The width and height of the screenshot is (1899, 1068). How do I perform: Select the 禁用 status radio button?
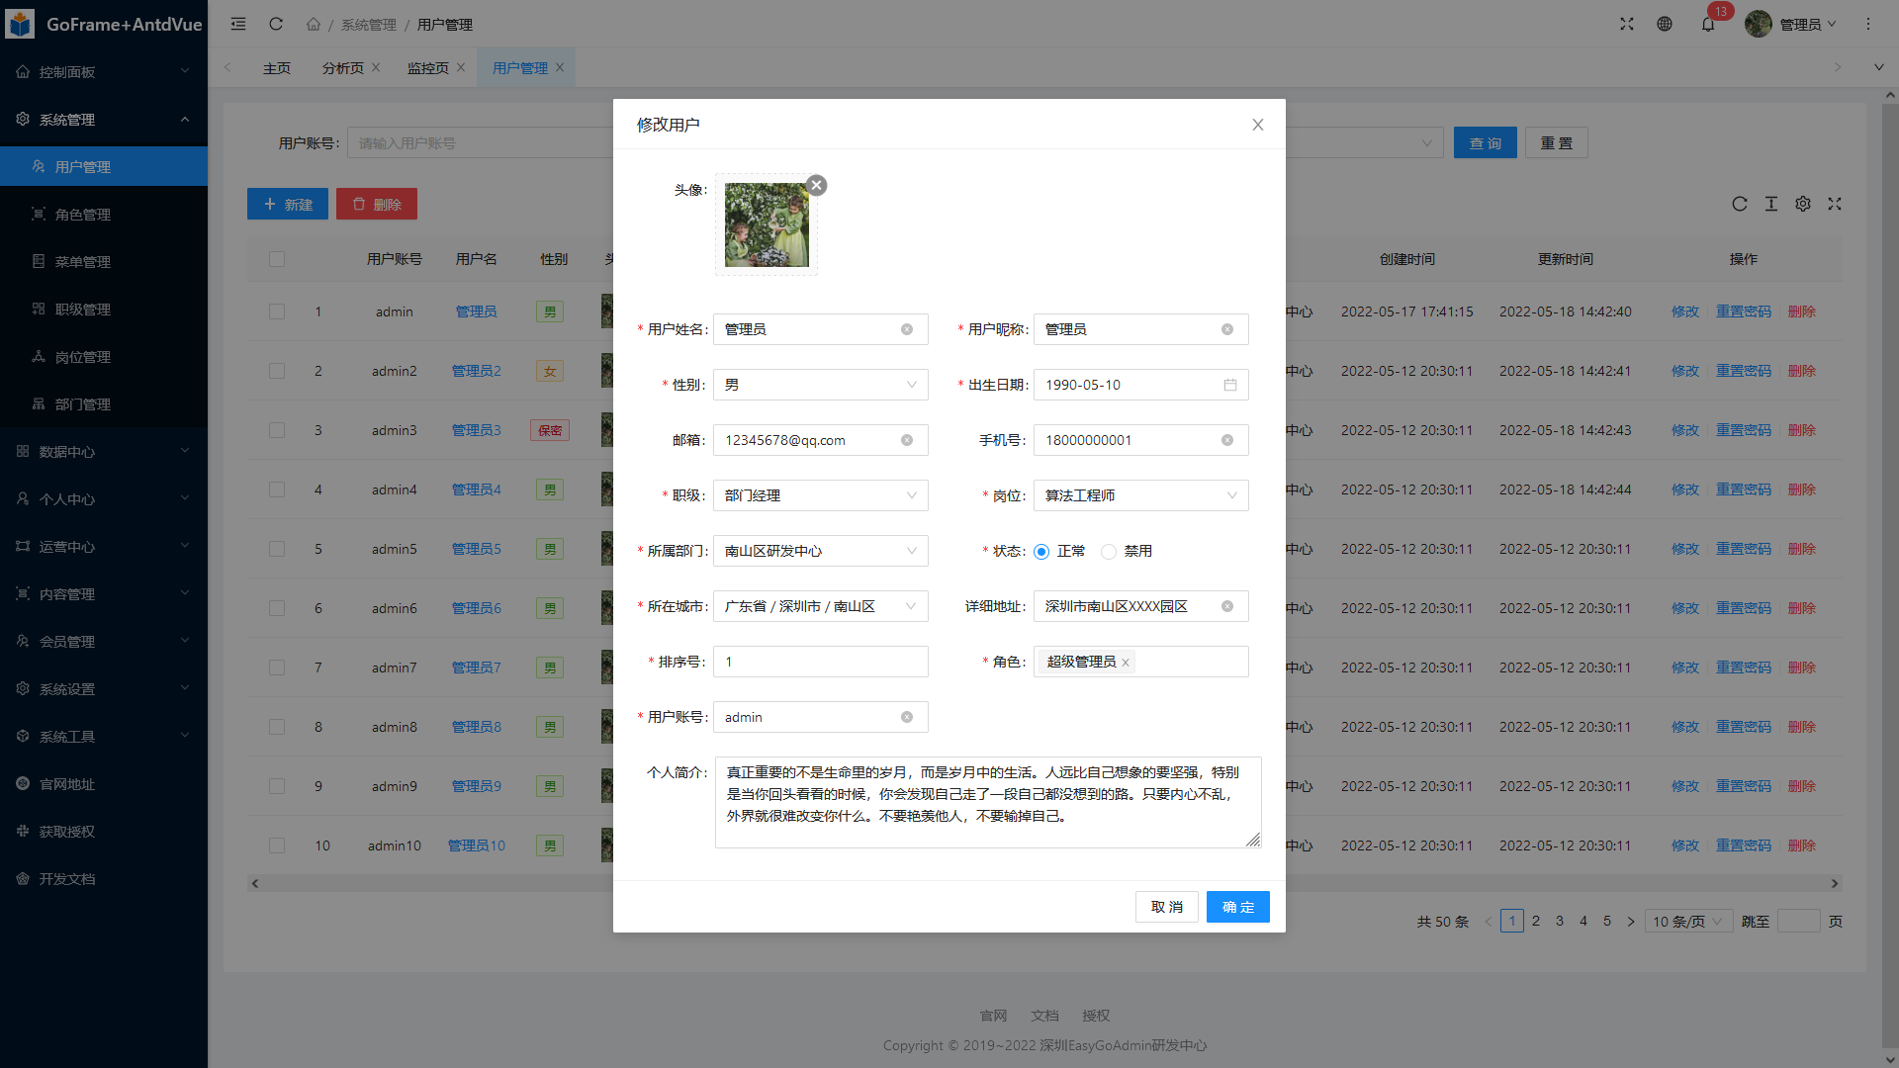click(1109, 552)
